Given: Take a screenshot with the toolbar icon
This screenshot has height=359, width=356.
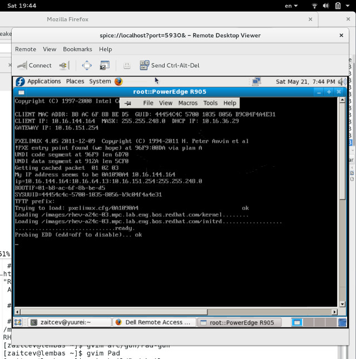Looking at the screenshot, I should pyautogui.click(x=105, y=66).
